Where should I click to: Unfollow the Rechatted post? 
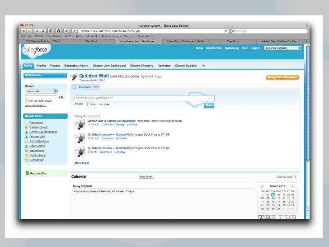tap(132, 124)
